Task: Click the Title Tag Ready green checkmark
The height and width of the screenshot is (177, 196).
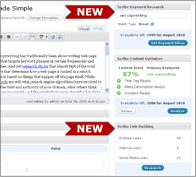Action: tap(119, 81)
